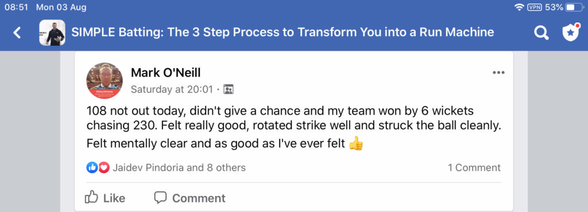The width and height of the screenshot is (588, 212).
Task: View Jaidev Pindoria and 8 others reactions
Action: tap(179, 167)
